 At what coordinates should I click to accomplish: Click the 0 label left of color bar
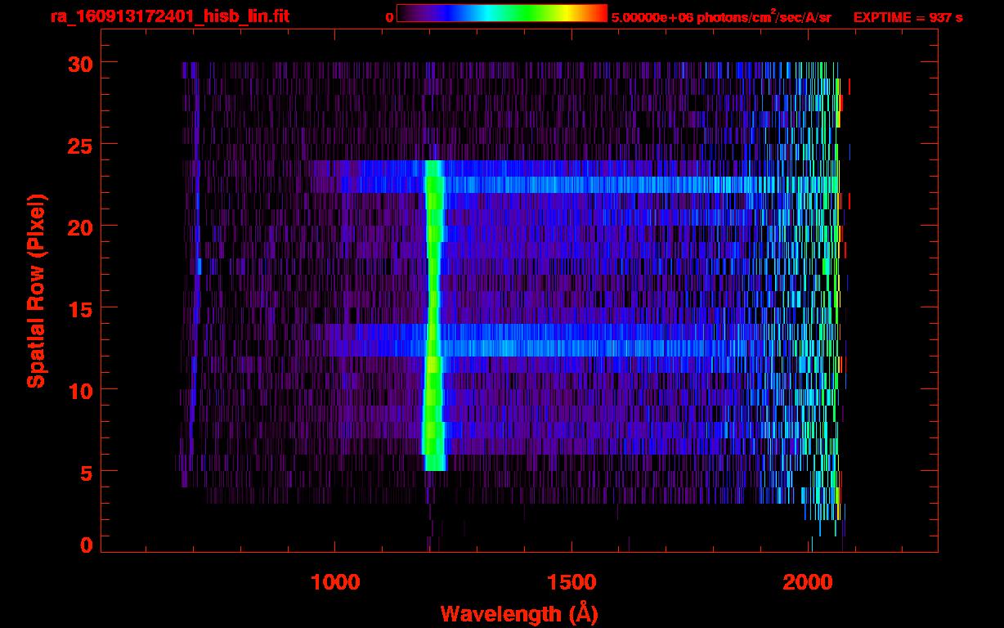[x=389, y=17]
